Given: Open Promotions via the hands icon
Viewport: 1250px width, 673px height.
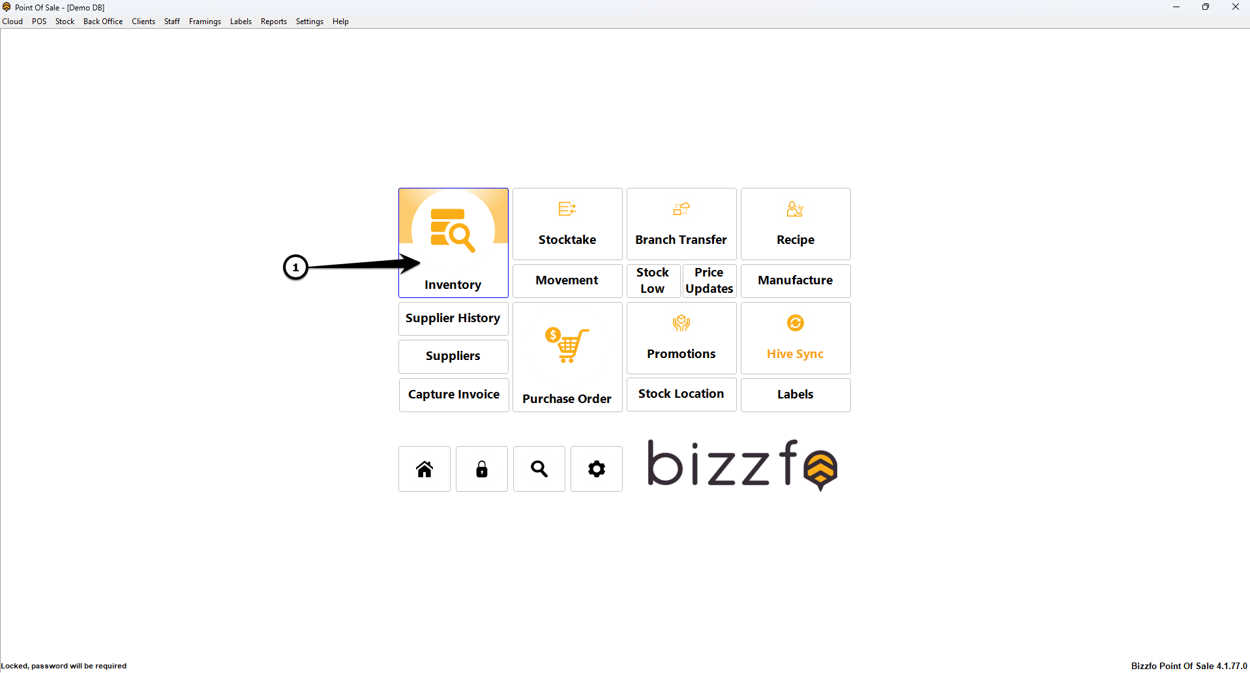Looking at the screenshot, I should (x=681, y=322).
